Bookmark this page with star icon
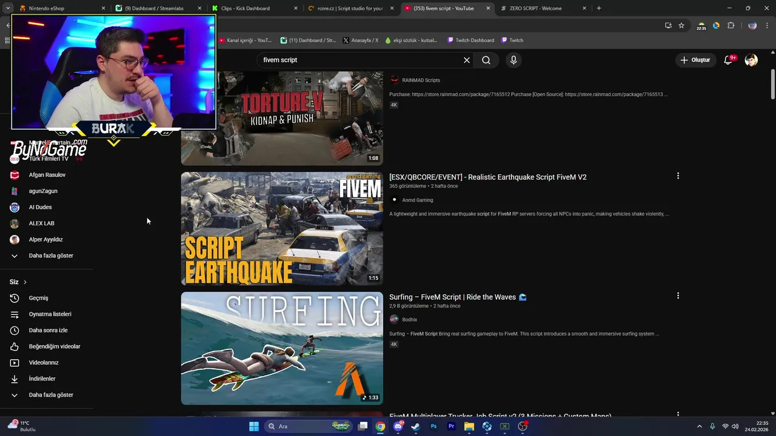This screenshot has width=776, height=436. point(681,25)
